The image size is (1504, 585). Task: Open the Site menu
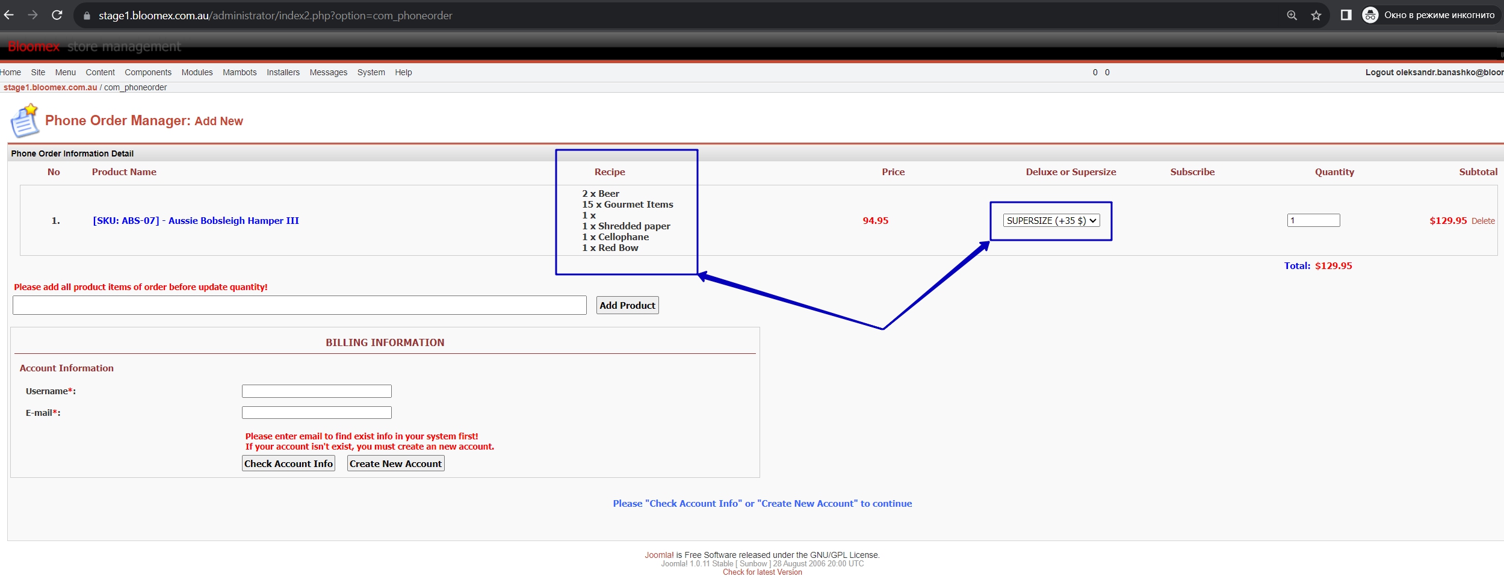click(x=38, y=72)
